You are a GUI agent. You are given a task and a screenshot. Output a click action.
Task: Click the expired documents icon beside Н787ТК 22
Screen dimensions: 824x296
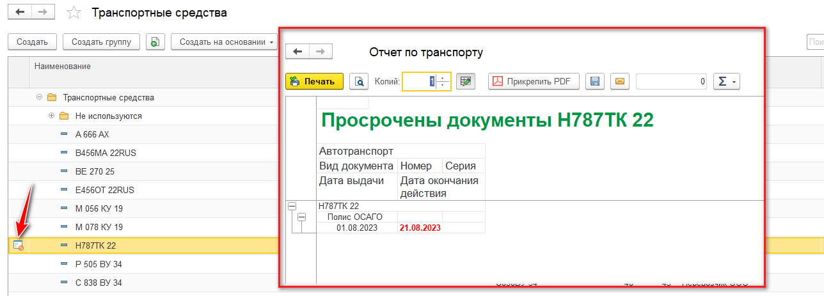point(19,245)
